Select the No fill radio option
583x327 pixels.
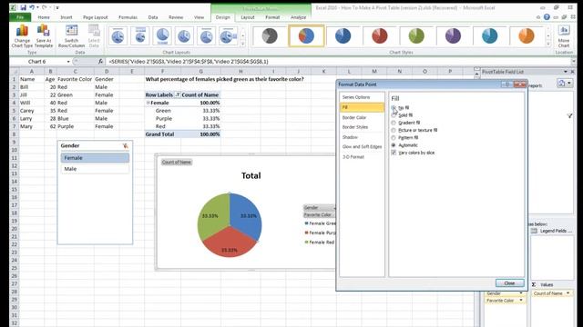(x=394, y=108)
